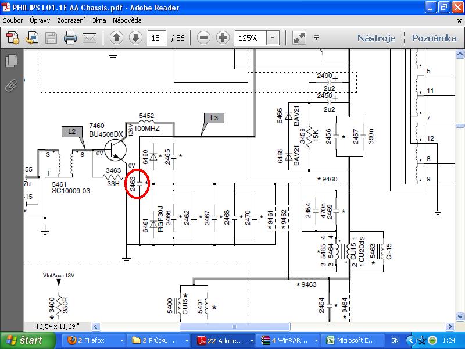Screen dimensions: 465x349
Task: Click the email envelope icon
Action: (89, 38)
